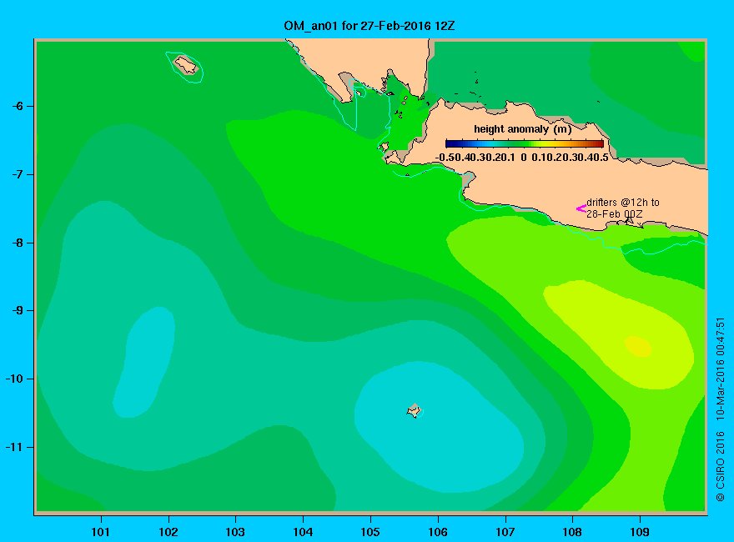The image size is (734, 542).
Task: Click the latitude label -9
Action: pos(17,311)
